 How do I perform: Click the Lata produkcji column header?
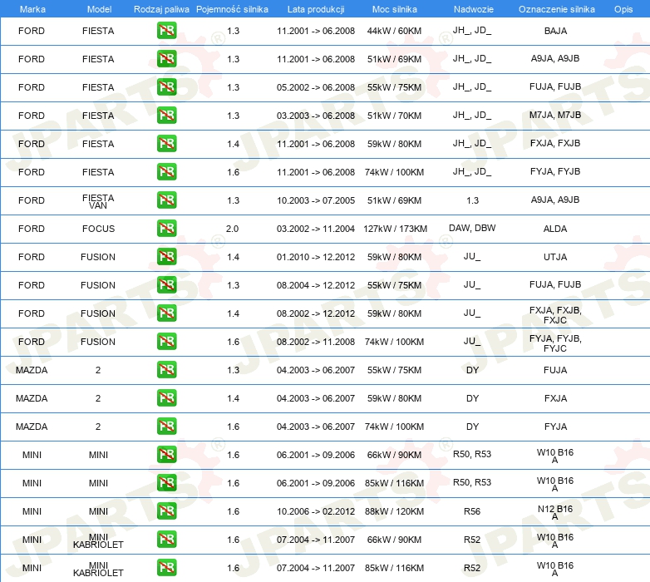coord(316,9)
